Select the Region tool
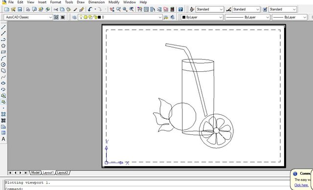 click(x=3, y=127)
